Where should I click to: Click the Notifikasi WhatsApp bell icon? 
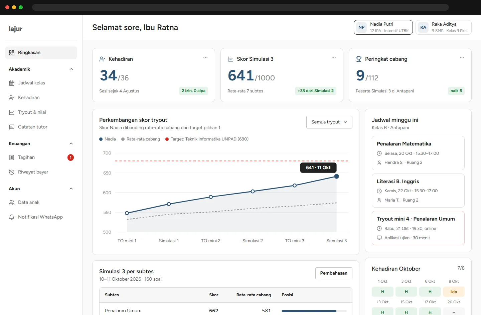(12, 217)
